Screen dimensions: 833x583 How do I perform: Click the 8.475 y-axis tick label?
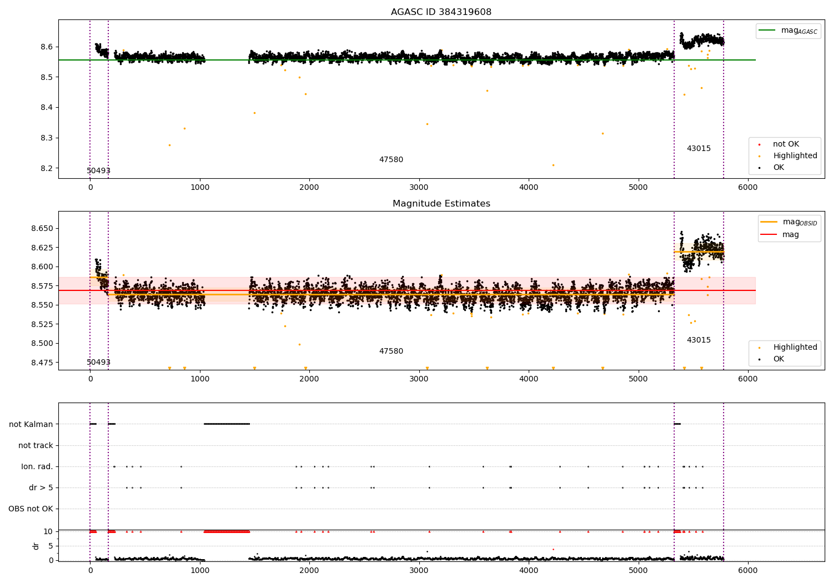click(42, 363)
